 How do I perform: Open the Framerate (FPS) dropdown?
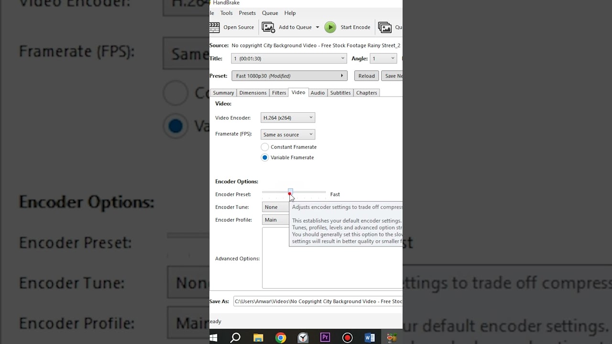coord(288,135)
